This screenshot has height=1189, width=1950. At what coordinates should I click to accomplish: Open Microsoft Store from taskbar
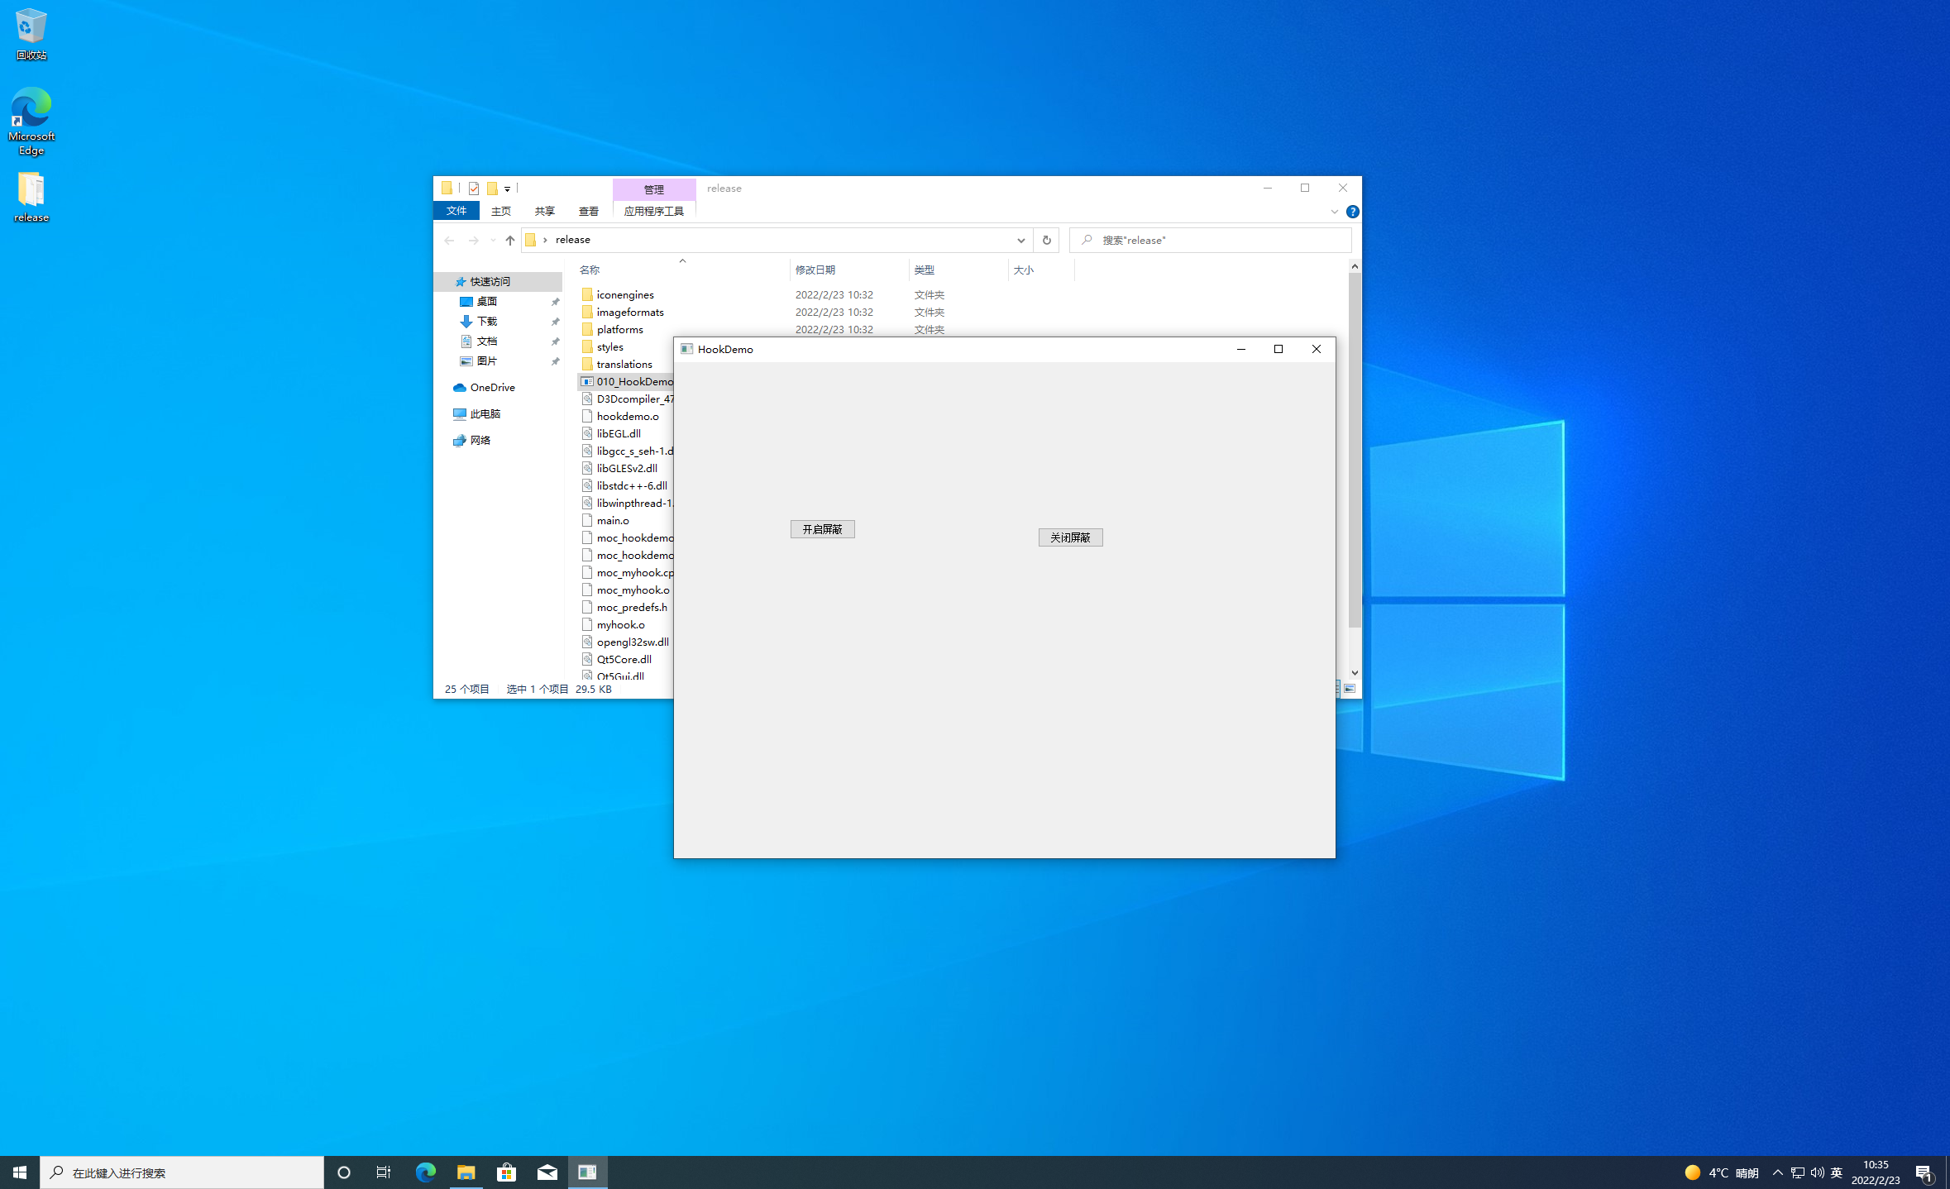[506, 1172]
